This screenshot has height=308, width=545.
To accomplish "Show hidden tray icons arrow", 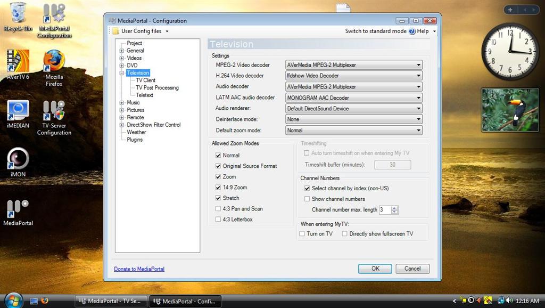I will (x=455, y=301).
